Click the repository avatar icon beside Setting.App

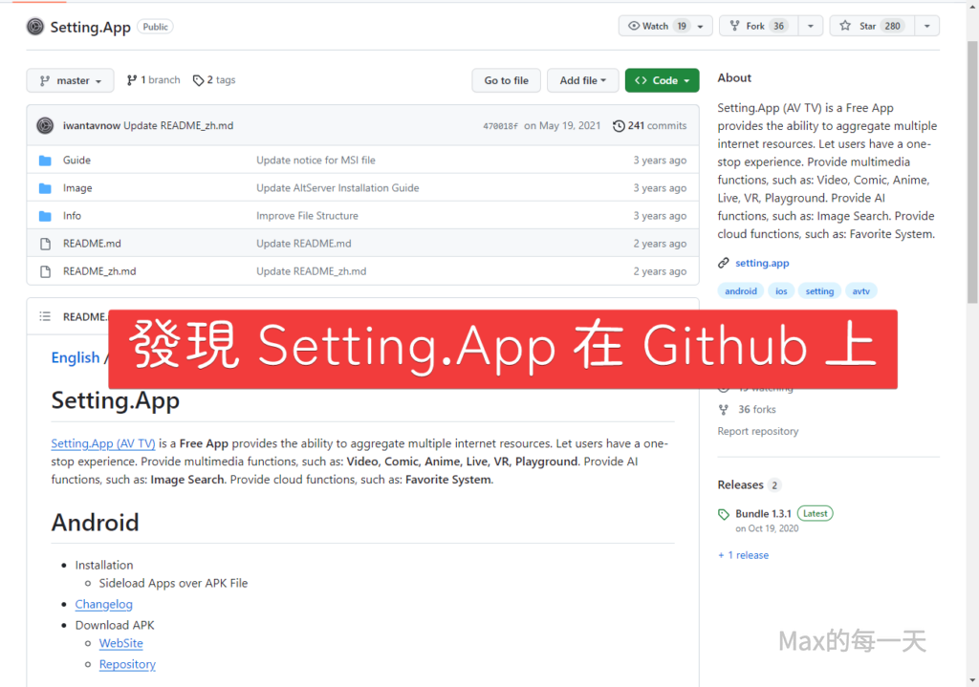[35, 27]
